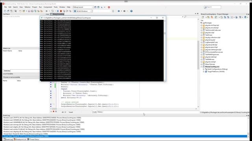Open the Project menu
This screenshot has height=141, width=252.
35,7
